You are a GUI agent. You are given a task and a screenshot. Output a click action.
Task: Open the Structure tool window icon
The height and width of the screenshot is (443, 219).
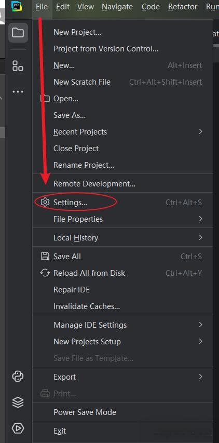(18, 66)
